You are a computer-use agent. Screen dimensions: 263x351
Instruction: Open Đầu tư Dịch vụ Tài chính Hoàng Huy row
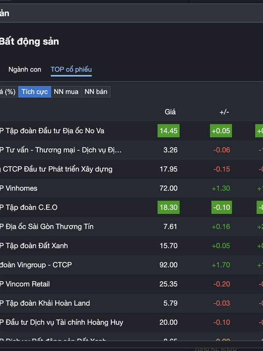131,322
